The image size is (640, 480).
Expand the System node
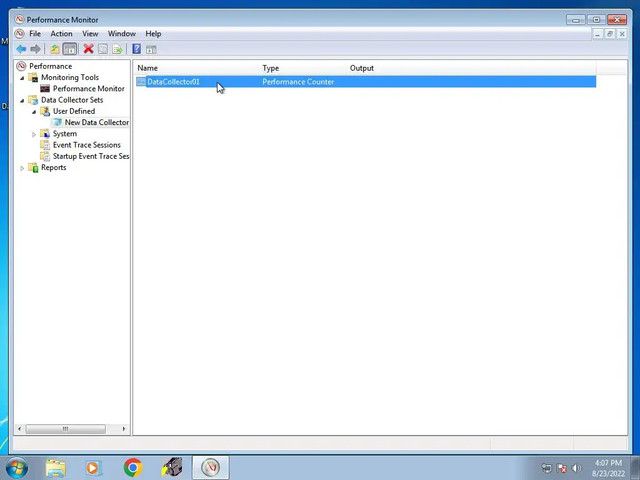pos(34,134)
